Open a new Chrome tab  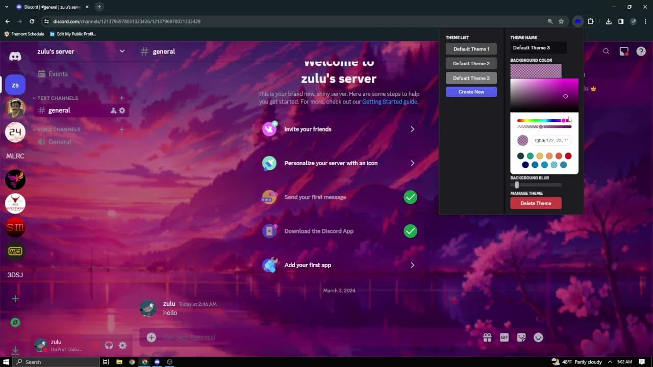tap(99, 7)
